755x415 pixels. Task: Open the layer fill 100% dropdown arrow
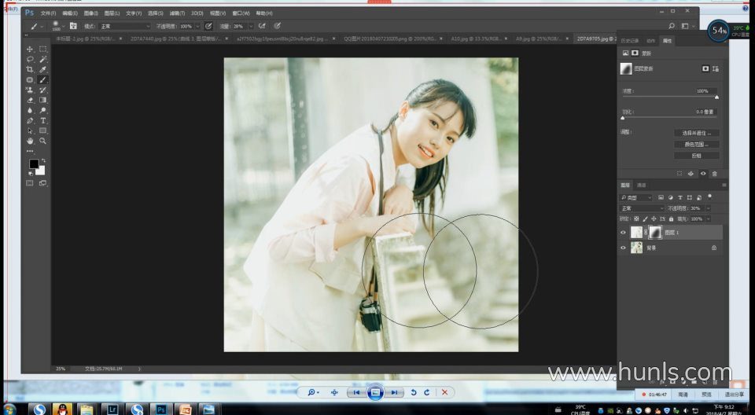coord(708,219)
